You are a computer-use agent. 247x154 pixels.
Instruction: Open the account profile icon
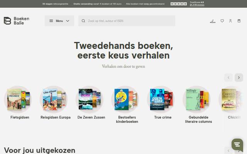point(230,21)
